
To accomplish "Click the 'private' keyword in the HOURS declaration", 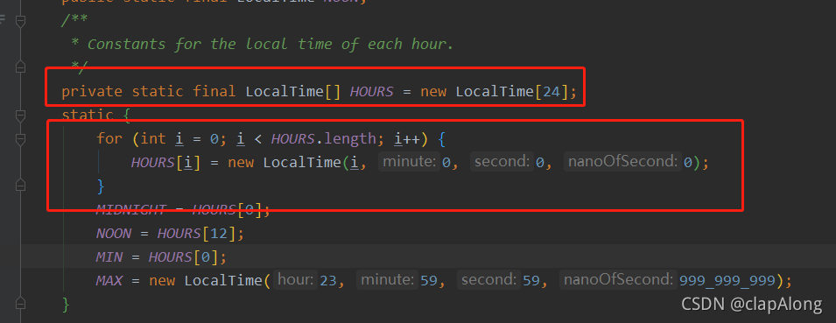I will [x=92, y=92].
